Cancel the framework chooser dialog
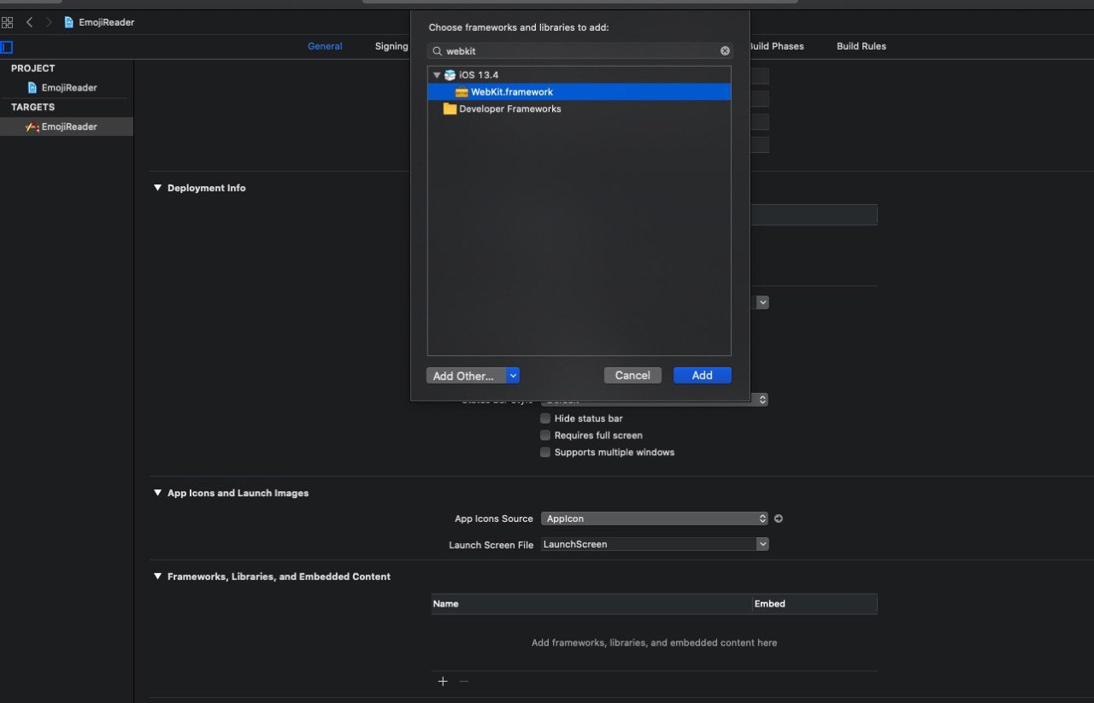The width and height of the screenshot is (1094, 703). [x=632, y=376]
